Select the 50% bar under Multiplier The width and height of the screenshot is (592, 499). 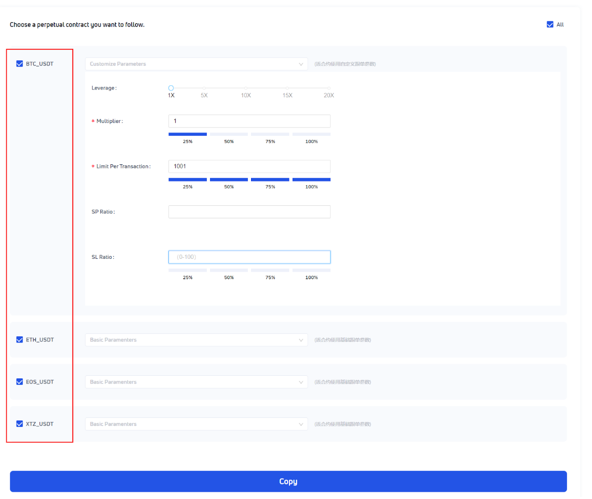click(x=229, y=135)
